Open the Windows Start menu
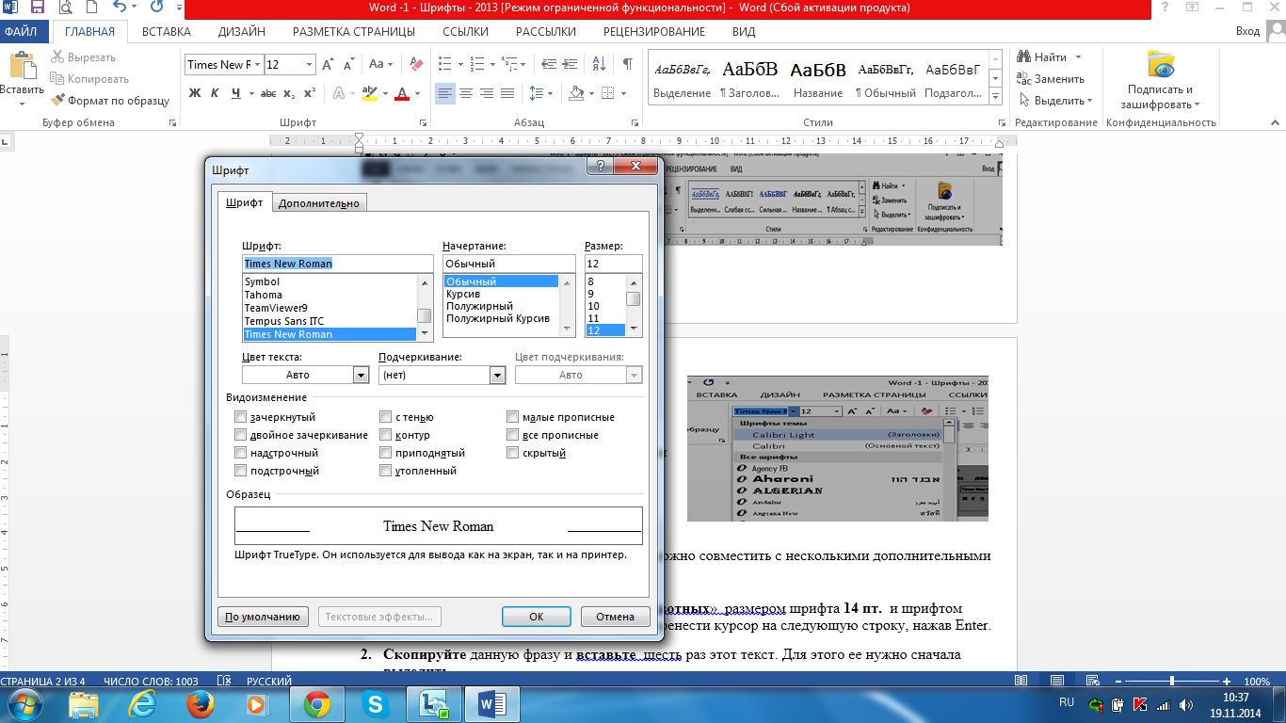 (24, 702)
